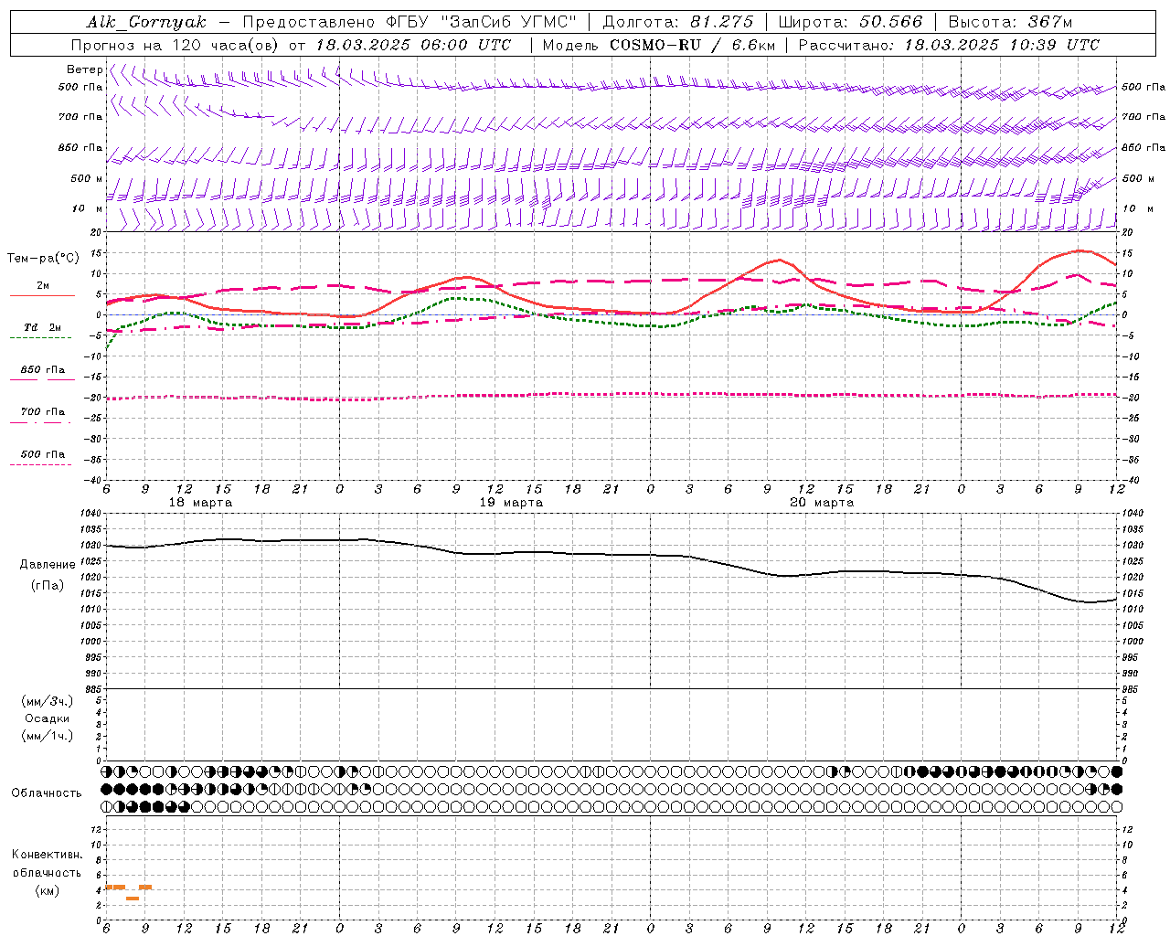Click the "Ветер" wind section label
The width and height of the screenshot is (1170, 936).
85,69
